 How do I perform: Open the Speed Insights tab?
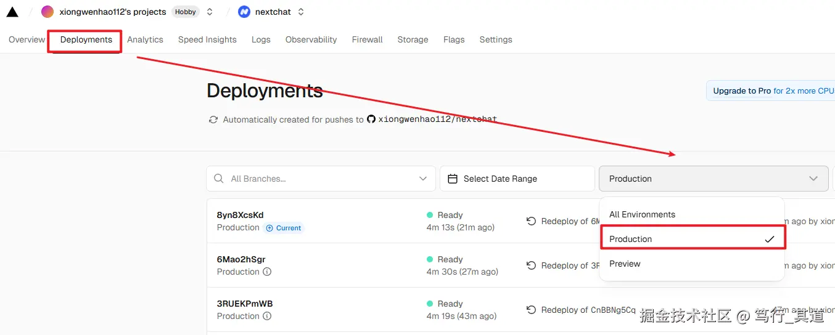pyautogui.click(x=207, y=39)
